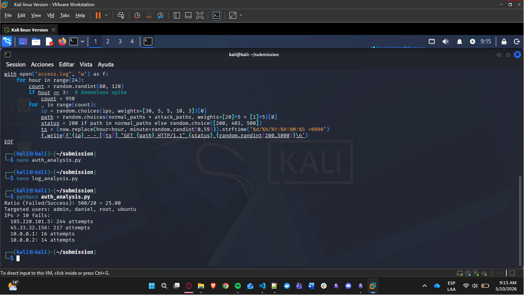The height and width of the screenshot is (295, 524).
Task: Toggle the VMware thumbnail bar icon
Action: pyautogui.click(x=188, y=15)
